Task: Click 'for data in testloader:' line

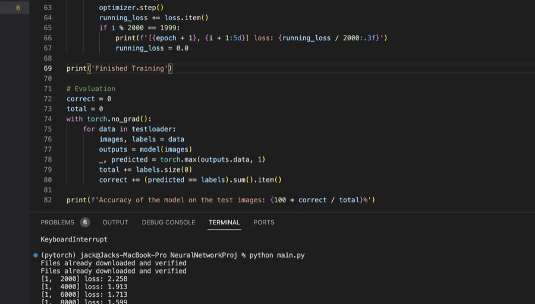Action: click(x=130, y=129)
